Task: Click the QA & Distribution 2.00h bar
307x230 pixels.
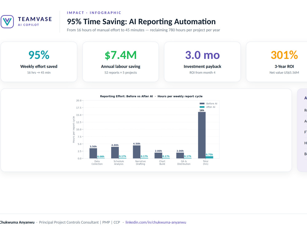Action: point(180,155)
